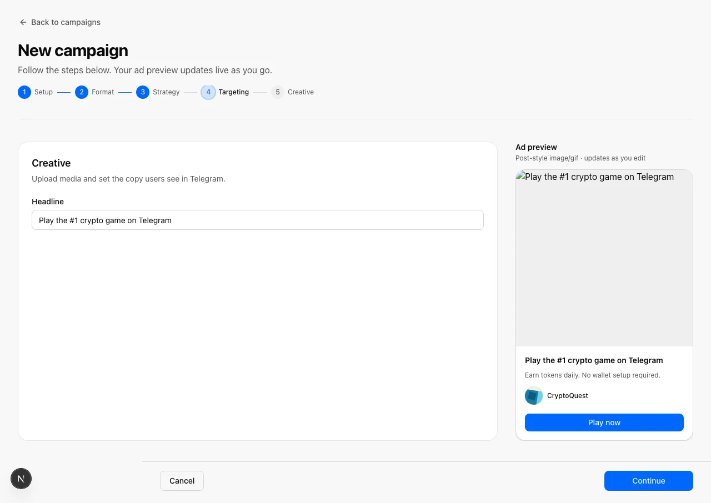
Task: Focus the Headline input field
Action: (x=258, y=220)
